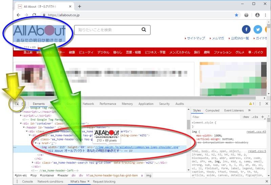Viewport: 271px width, 185px height.
Task: Select the ビジネス・学習 category
Action: (155, 52)
